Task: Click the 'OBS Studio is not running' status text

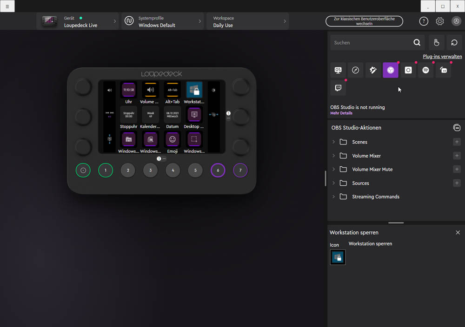Action: pyautogui.click(x=357, y=107)
